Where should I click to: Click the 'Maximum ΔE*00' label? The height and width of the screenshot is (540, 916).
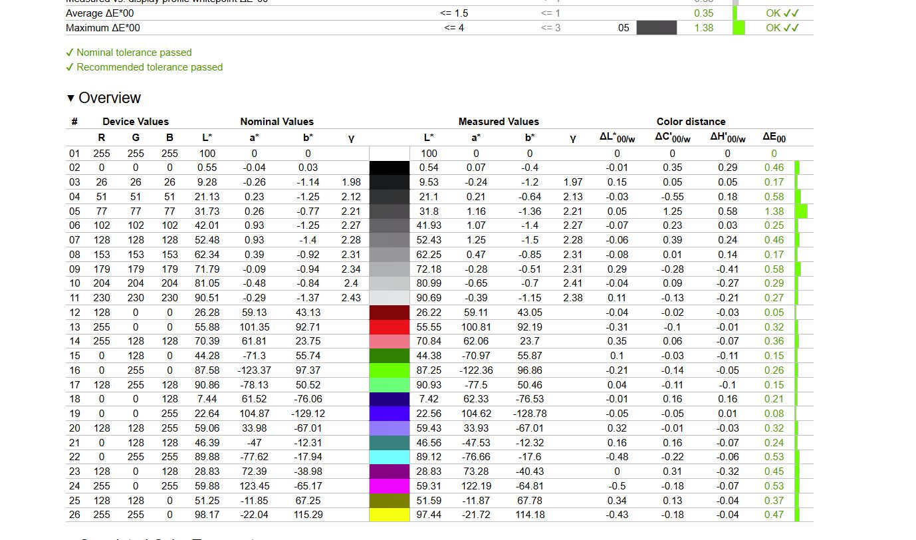103,28
